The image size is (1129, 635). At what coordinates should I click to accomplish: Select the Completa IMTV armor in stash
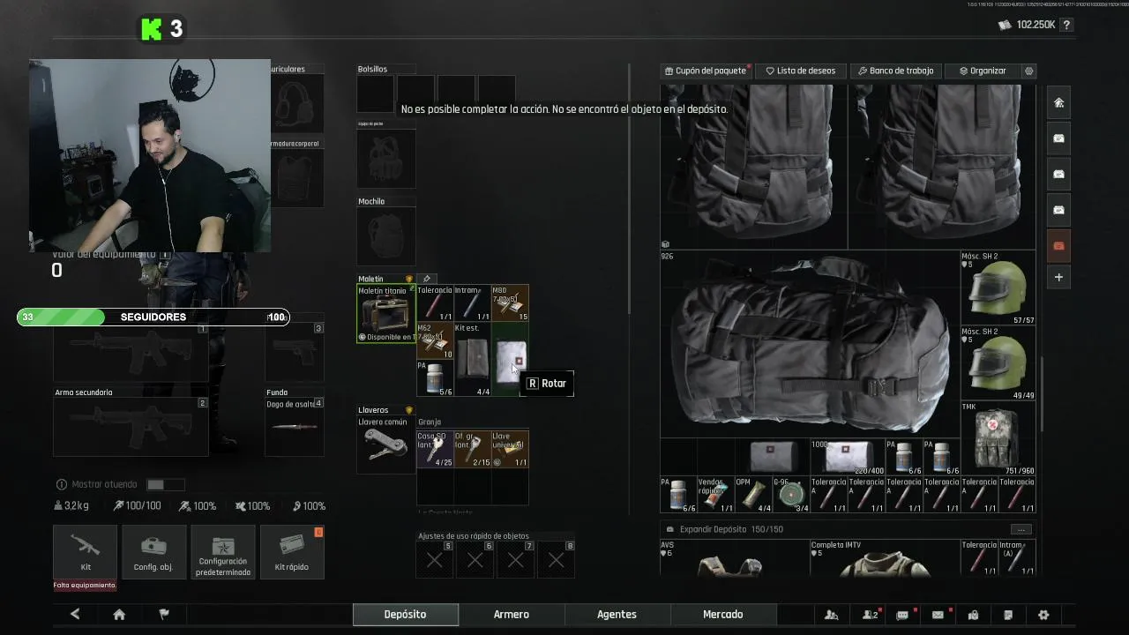click(885, 558)
